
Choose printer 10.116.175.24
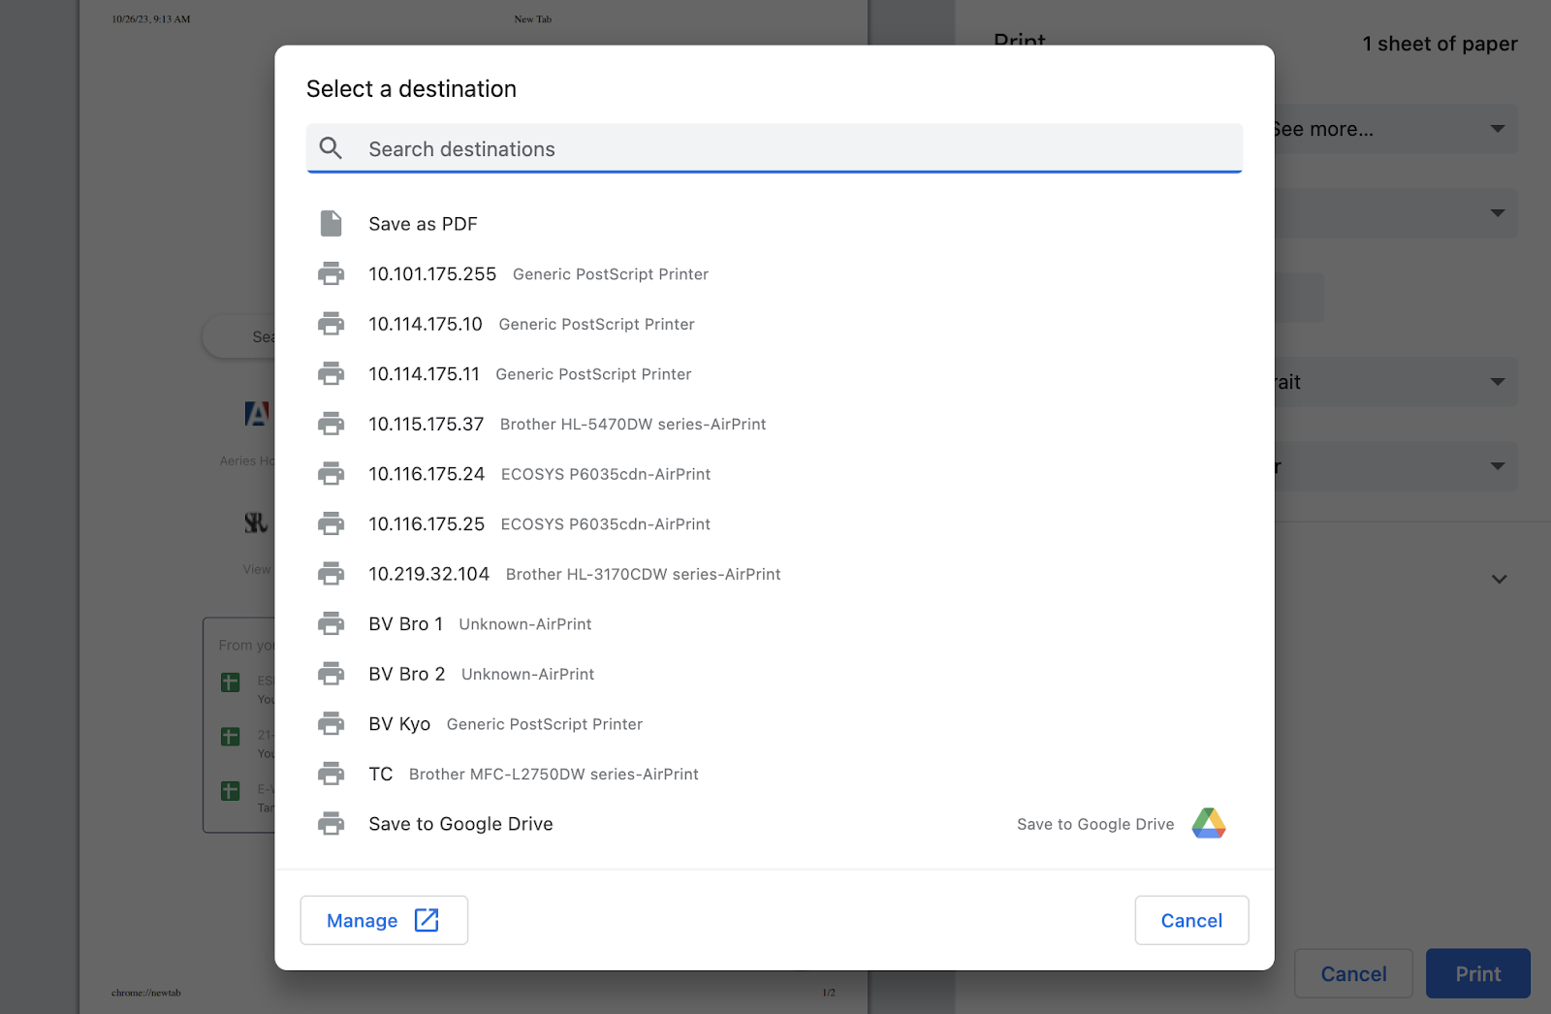[x=775, y=474]
